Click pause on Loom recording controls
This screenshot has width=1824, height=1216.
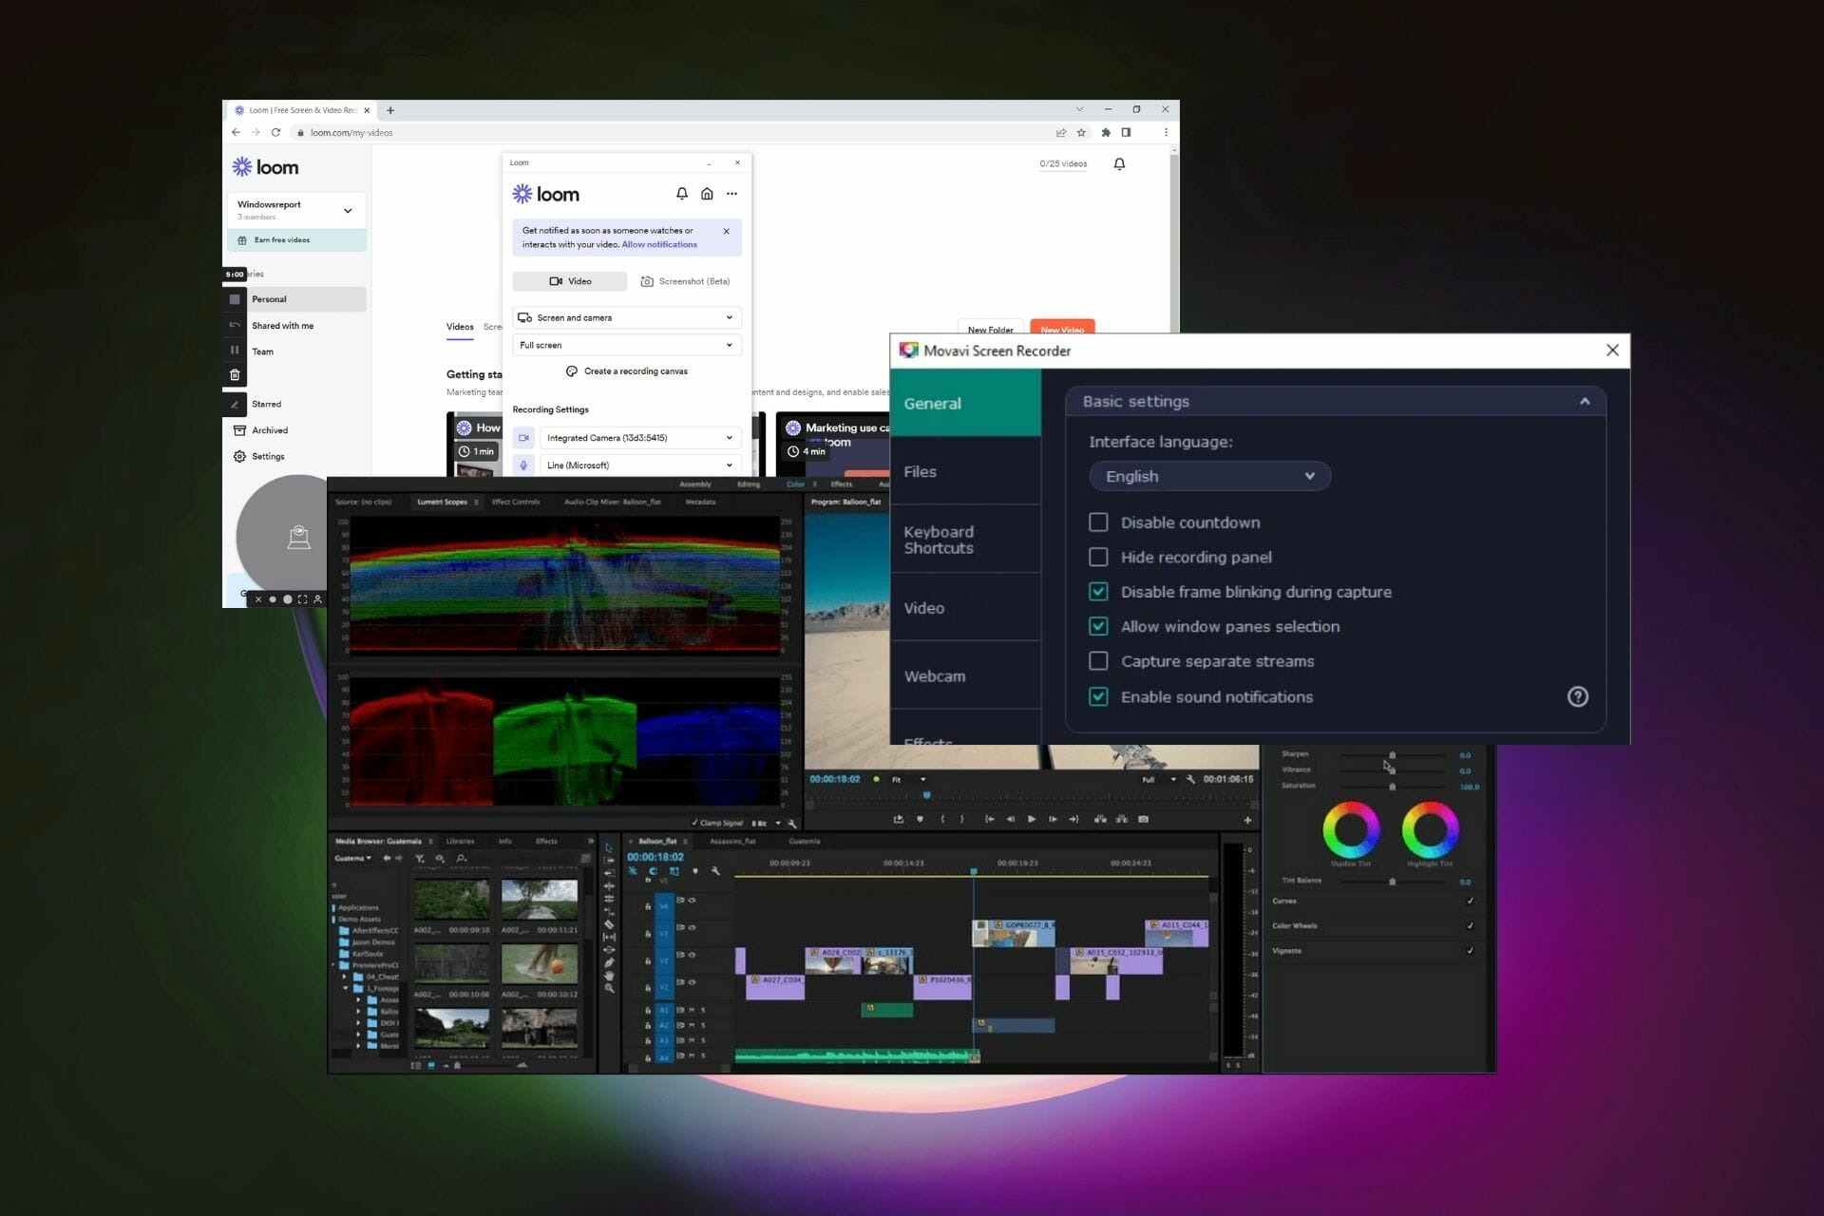pyautogui.click(x=235, y=350)
